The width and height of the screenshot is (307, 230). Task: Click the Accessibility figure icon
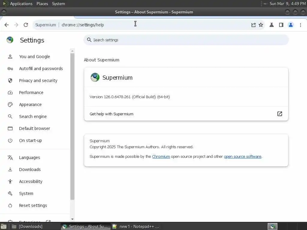click(10, 181)
